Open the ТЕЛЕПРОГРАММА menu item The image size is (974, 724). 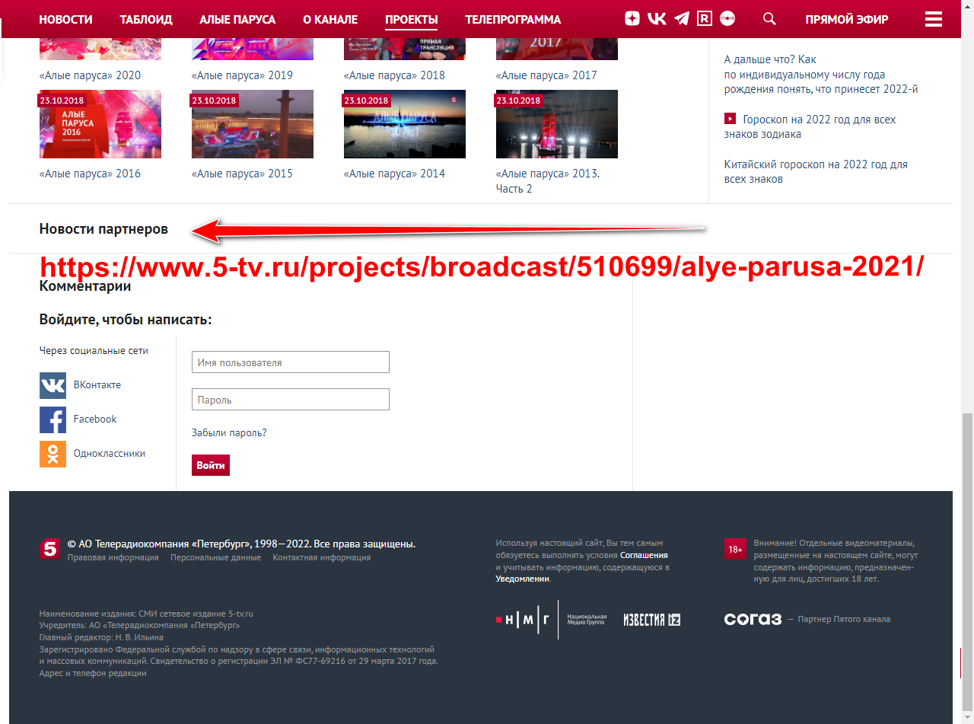tap(512, 19)
